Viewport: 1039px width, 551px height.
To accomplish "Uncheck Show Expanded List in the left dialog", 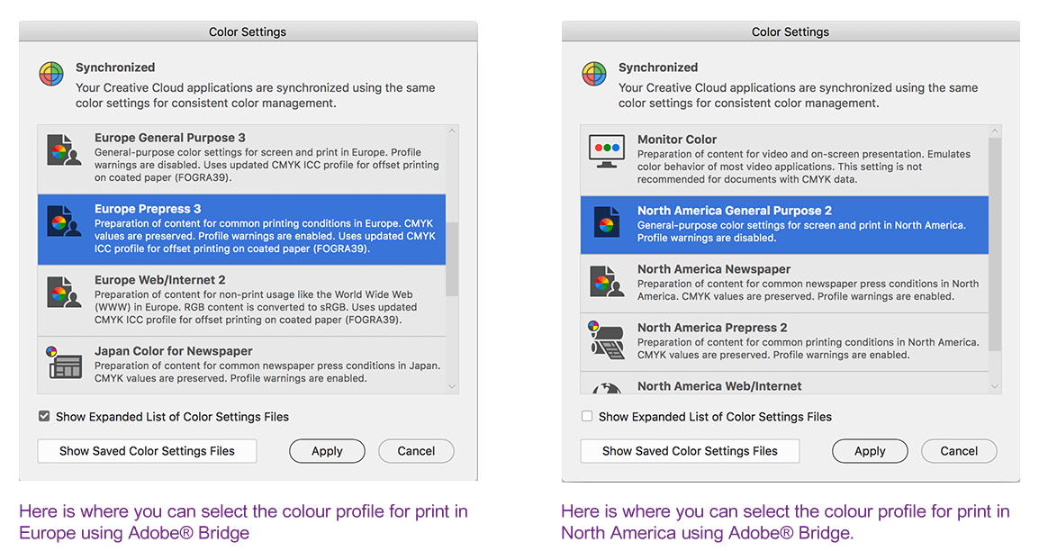I will click(44, 417).
